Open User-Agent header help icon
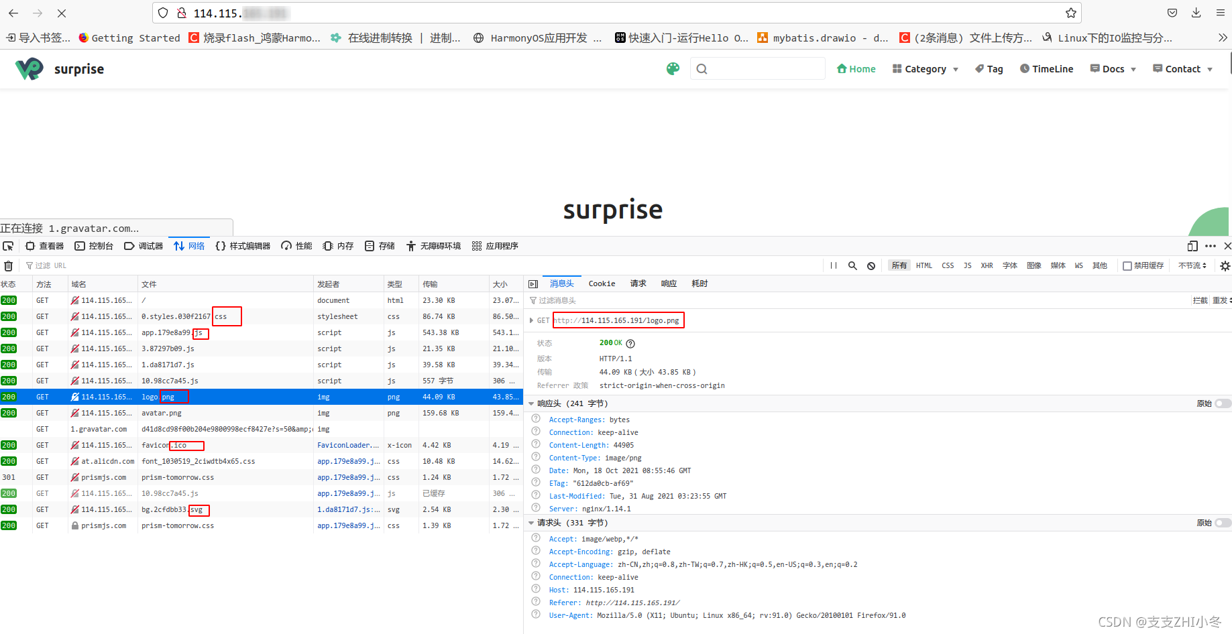Viewport: 1232px width, 634px height. tap(536, 615)
